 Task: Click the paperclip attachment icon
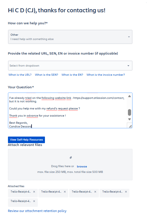pyautogui.click(x=71, y=157)
